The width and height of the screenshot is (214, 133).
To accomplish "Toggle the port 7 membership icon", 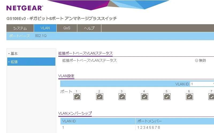I will [211, 97].
